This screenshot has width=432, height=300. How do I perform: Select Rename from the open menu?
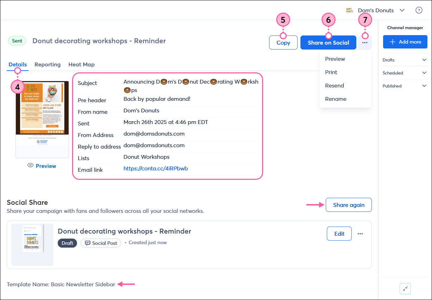coord(336,99)
